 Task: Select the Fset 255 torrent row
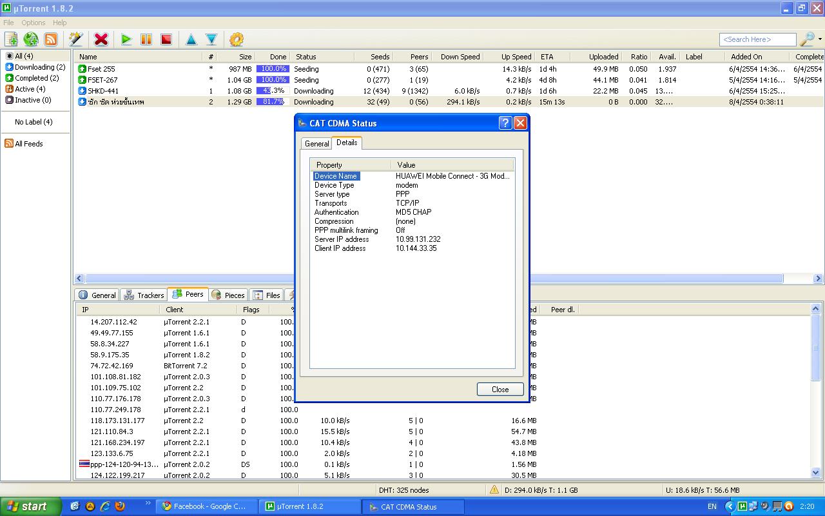[x=448, y=69]
